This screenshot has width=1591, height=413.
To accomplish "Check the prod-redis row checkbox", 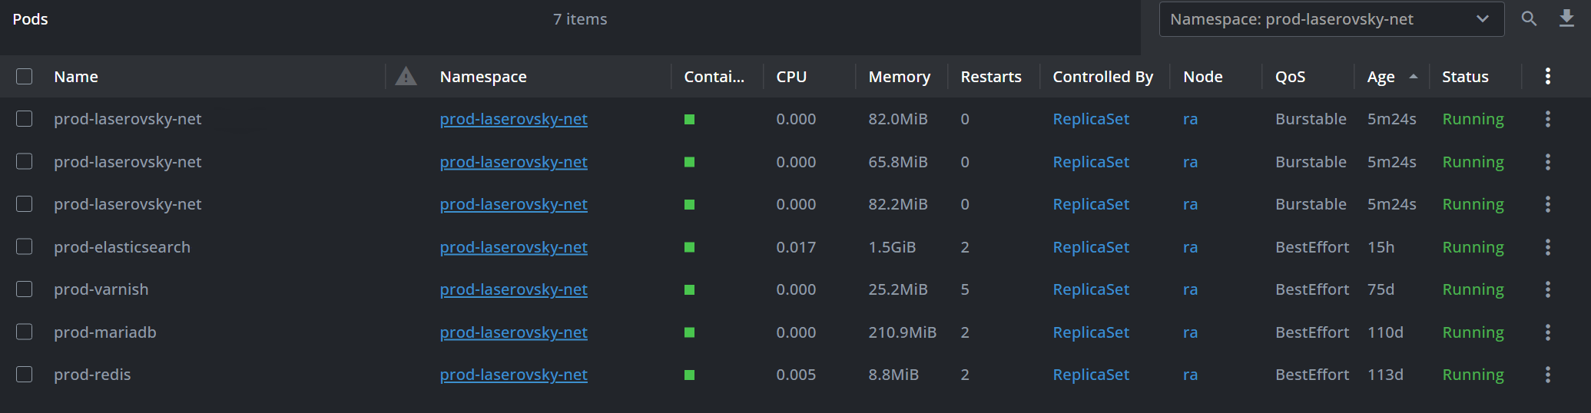I will (x=25, y=375).
